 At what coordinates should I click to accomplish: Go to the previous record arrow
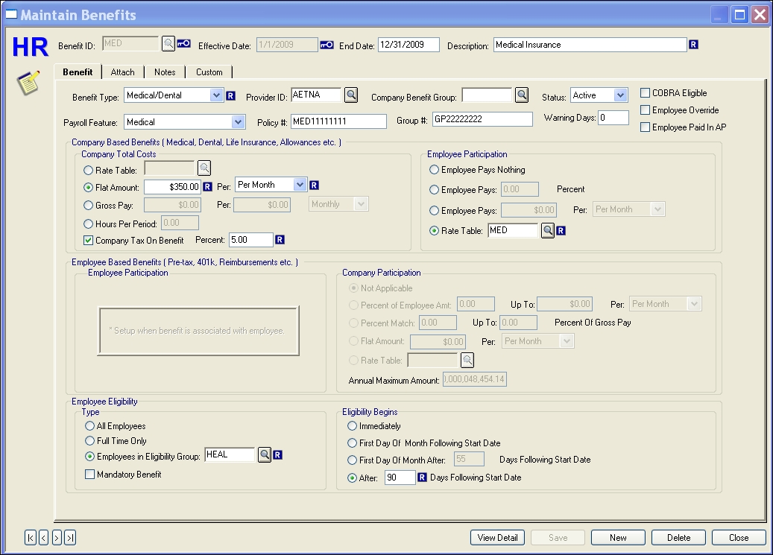coord(43,538)
